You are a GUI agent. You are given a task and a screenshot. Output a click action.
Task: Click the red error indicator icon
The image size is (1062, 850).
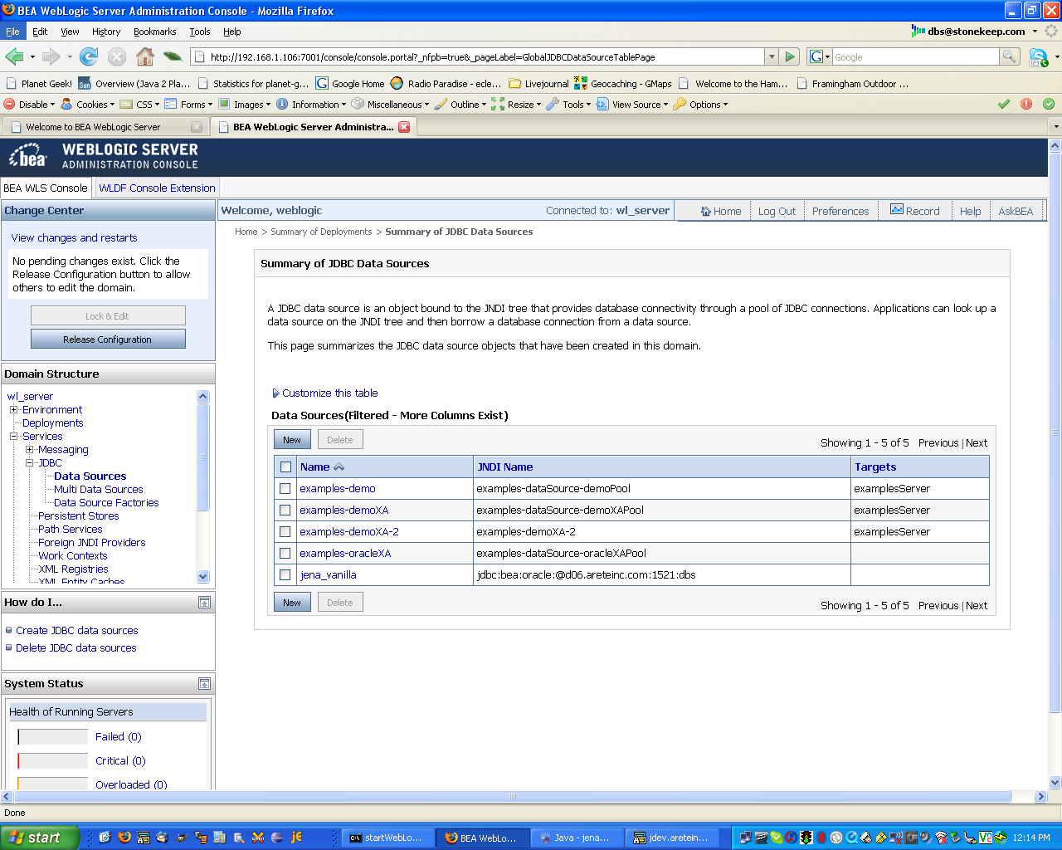(1026, 104)
